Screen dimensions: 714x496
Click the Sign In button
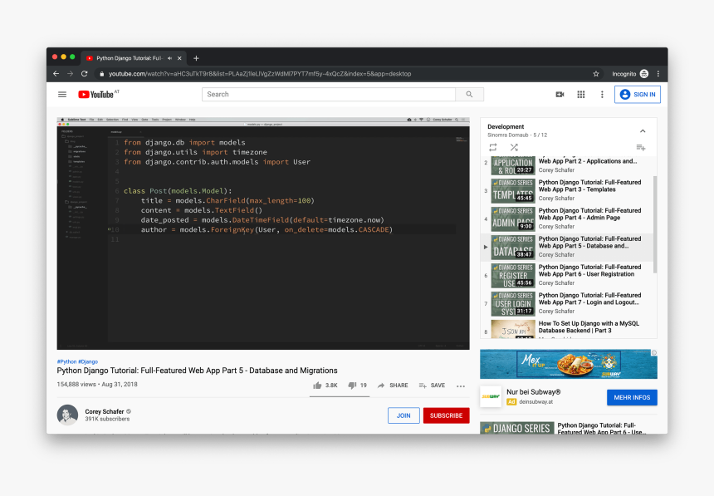(x=637, y=95)
